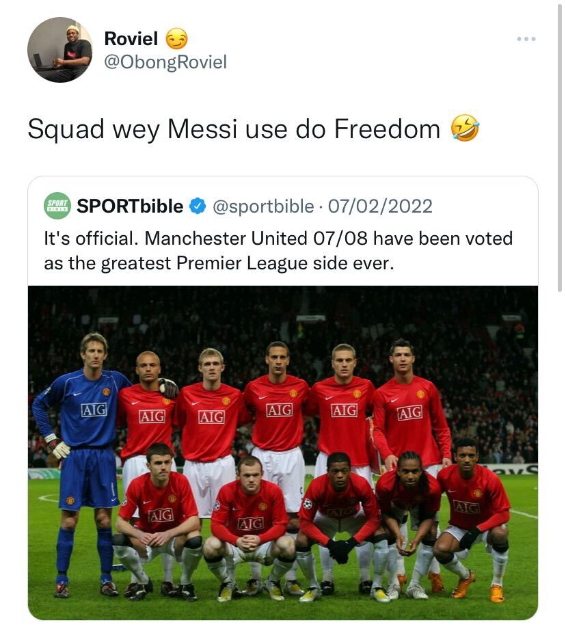Click the blue verified badge beside SPORTbible

point(198,206)
